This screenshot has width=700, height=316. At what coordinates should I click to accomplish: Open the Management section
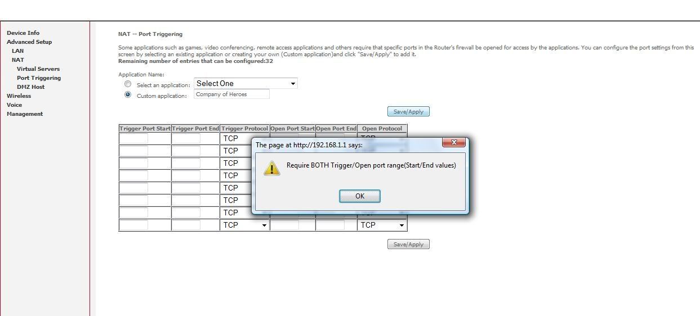pyautogui.click(x=25, y=114)
